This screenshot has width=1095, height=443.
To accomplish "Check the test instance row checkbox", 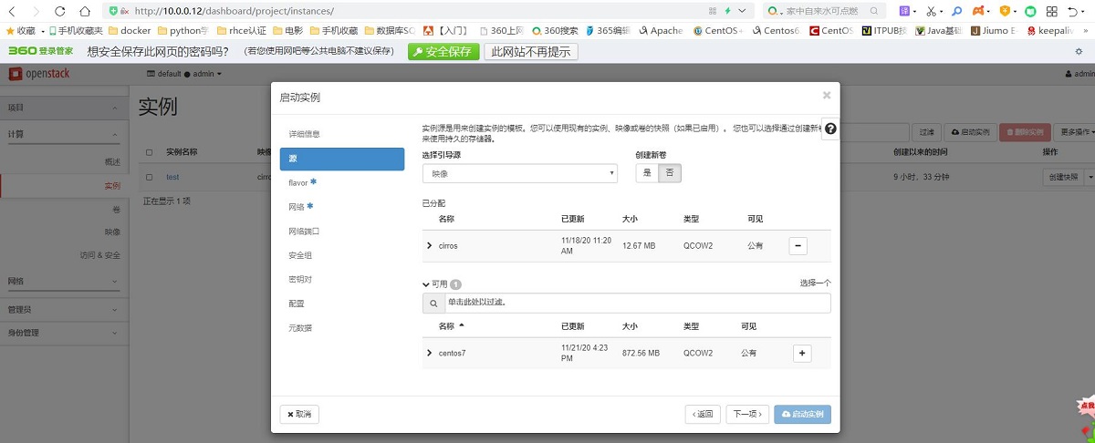I will click(150, 177).
